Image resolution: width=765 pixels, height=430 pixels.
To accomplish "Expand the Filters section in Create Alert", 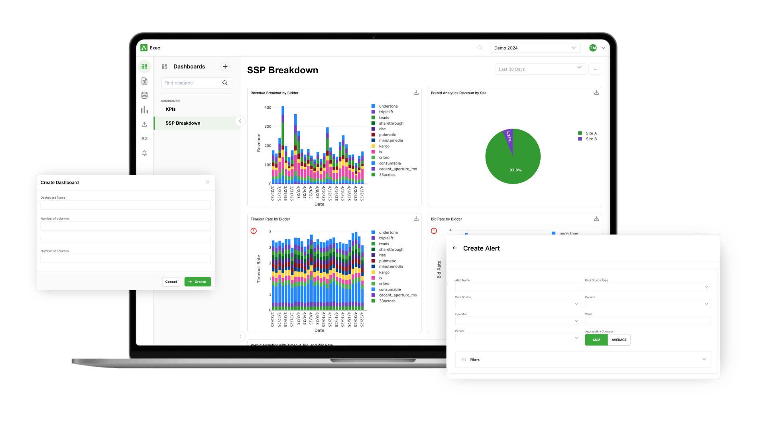I will 582,360.
